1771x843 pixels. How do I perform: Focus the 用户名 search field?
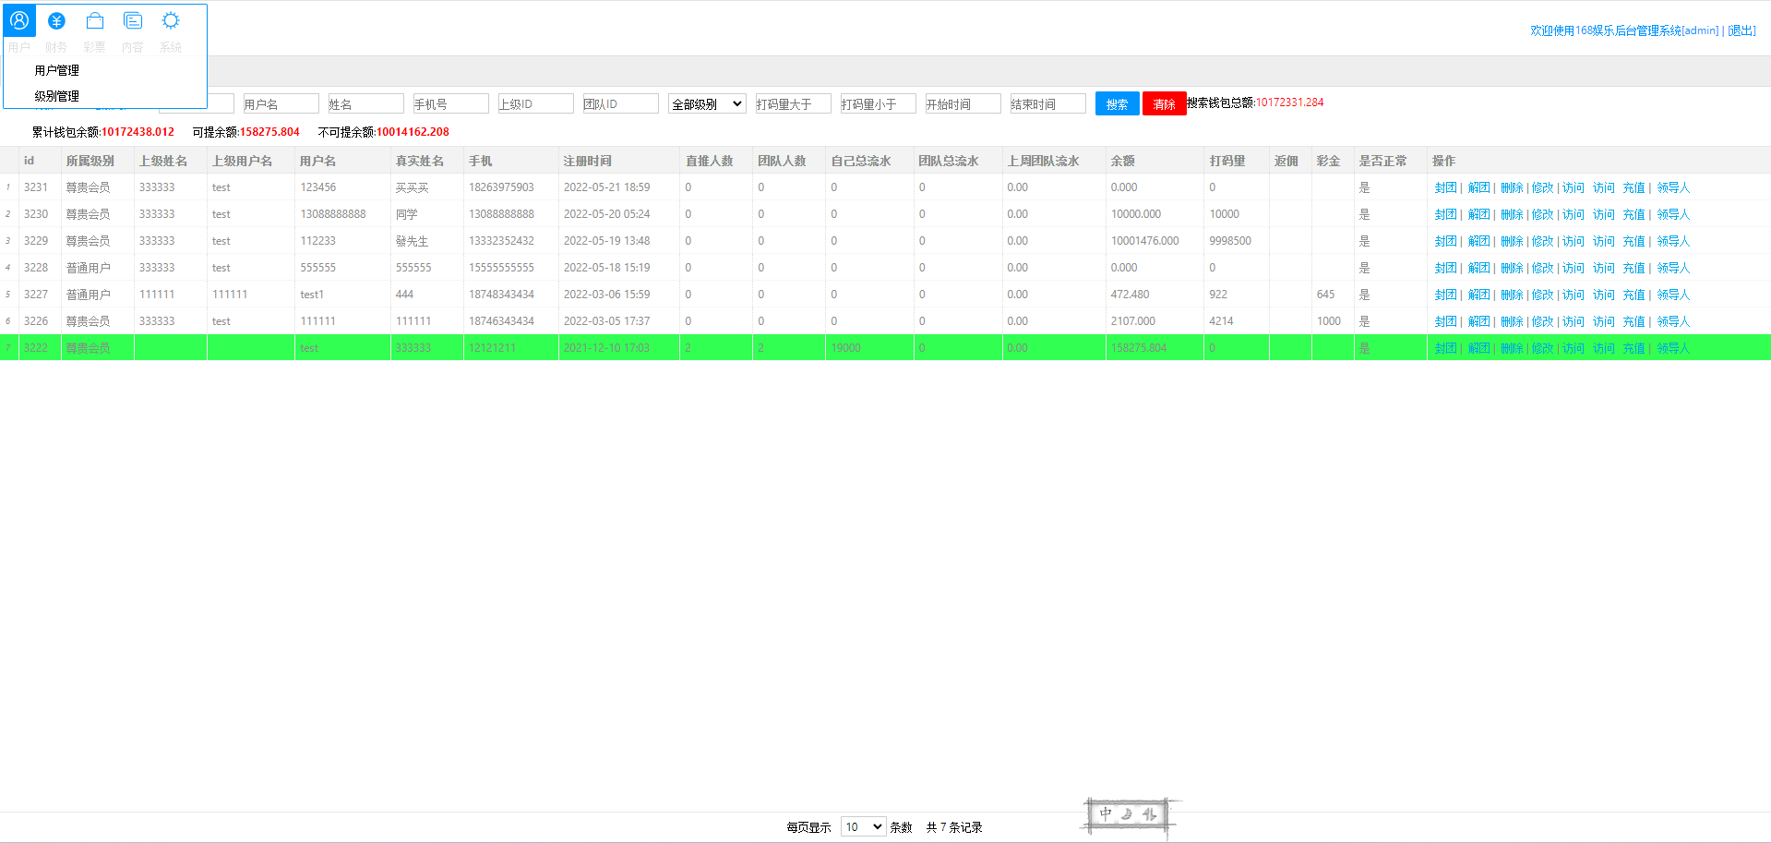pyautogui.click(x=281, y=104)
